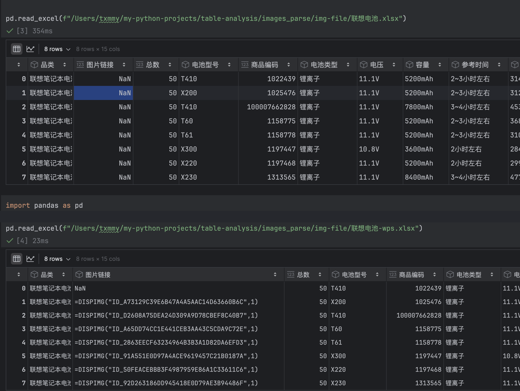Select 1197447 cell in second table
This screenshot has width=520, height=391.
pos(415,356)
